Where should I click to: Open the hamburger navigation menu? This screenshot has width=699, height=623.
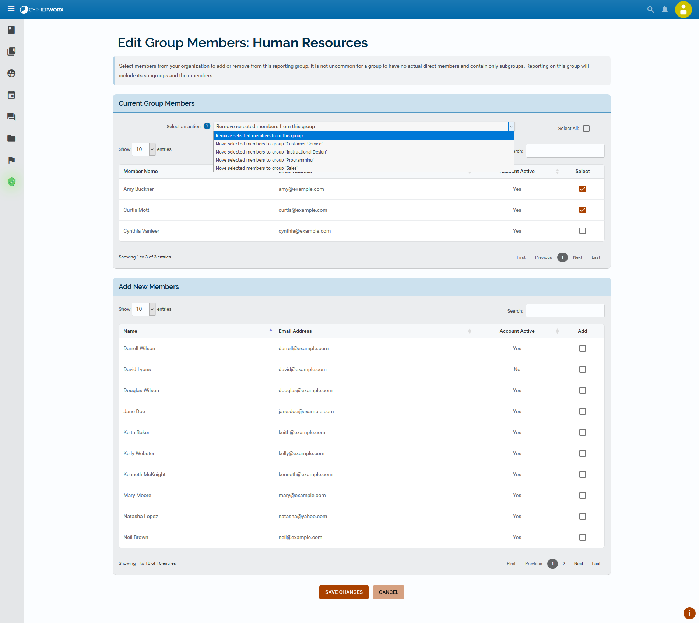11,9
